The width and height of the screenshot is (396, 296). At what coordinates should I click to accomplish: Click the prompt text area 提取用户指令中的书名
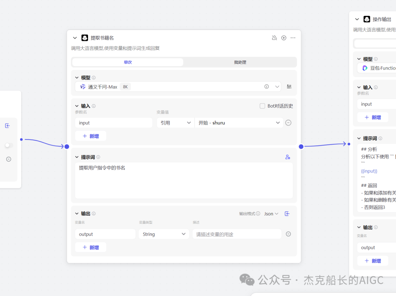pyautogui.click(x=184, y=180)
